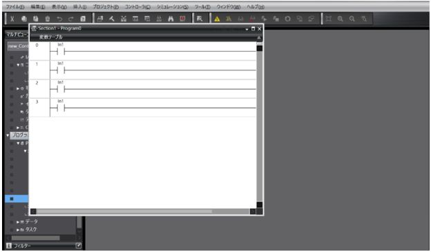Viewport: 431px width, 252px height.
Task: Select the In1 contact on rung 1
Action: 61,70
